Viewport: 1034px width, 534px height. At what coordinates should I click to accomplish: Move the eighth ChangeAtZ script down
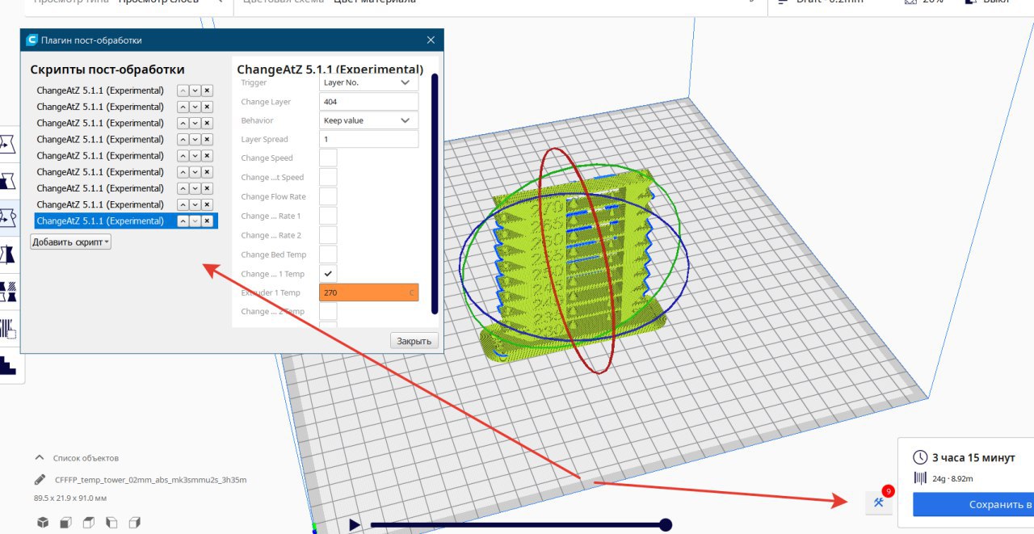click(x=195, y=204)
